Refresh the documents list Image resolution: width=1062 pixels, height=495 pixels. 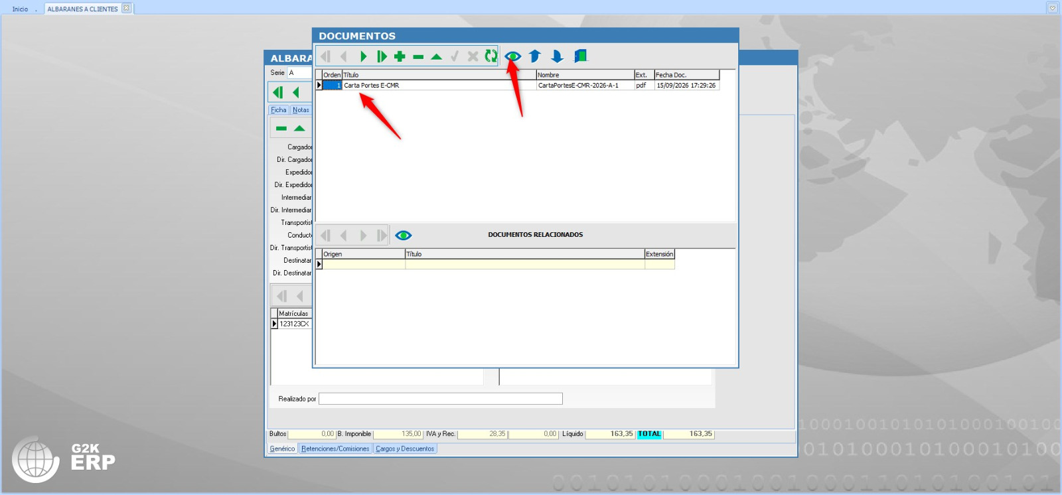(x=491, y=56)
